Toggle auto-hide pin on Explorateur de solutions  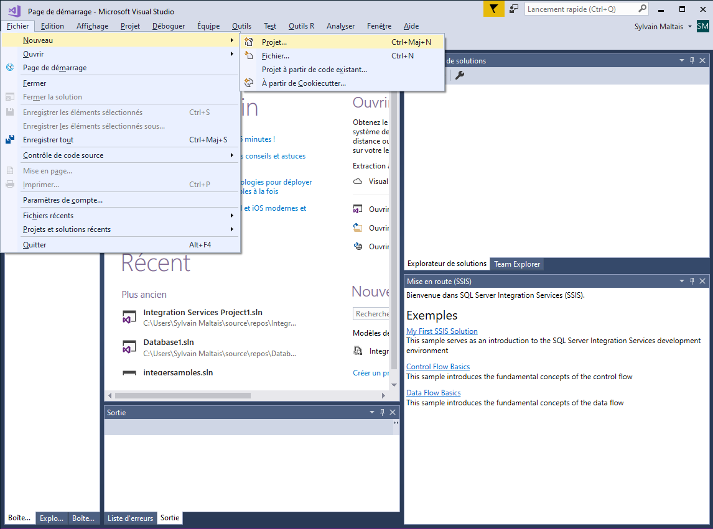coord(692,60)
